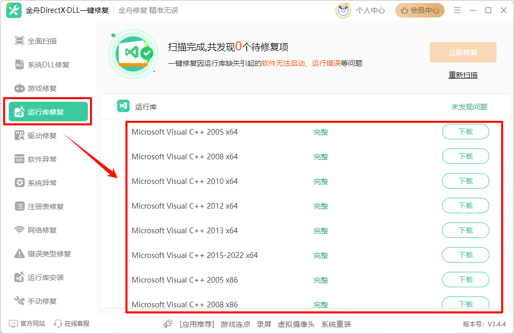Open the hamburger menu next to minimize
The image size is (514, 334).
coord(457,10)
